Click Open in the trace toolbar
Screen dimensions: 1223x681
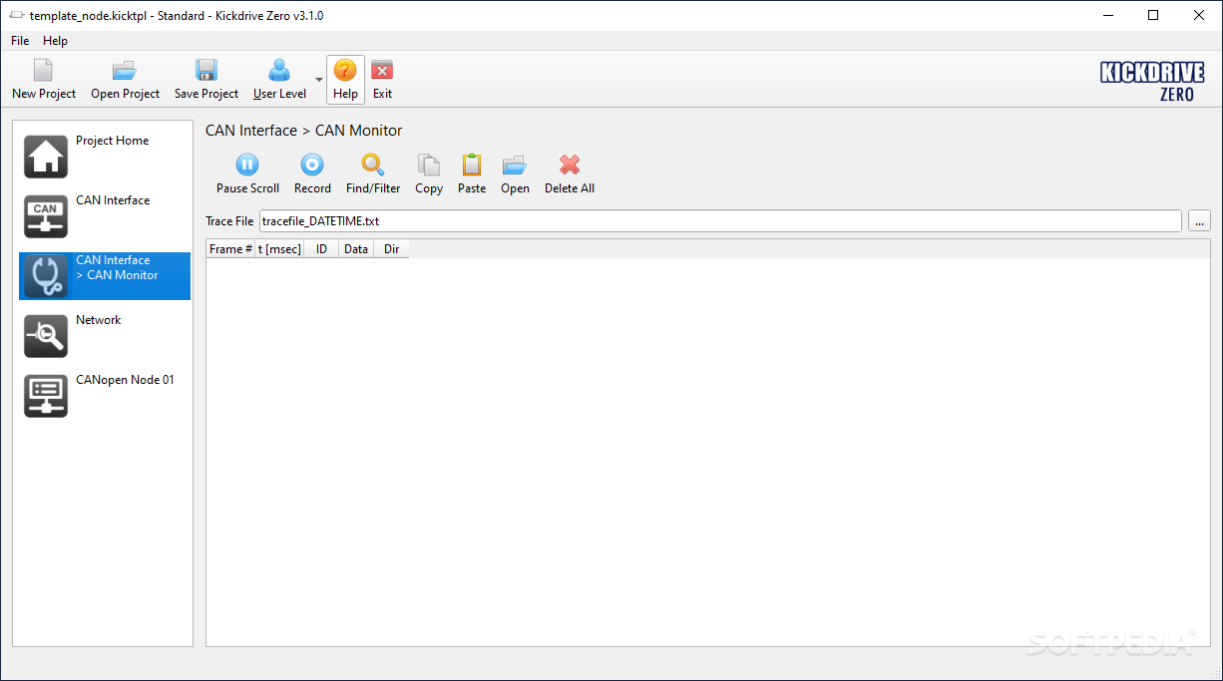(x=515, y=173)
